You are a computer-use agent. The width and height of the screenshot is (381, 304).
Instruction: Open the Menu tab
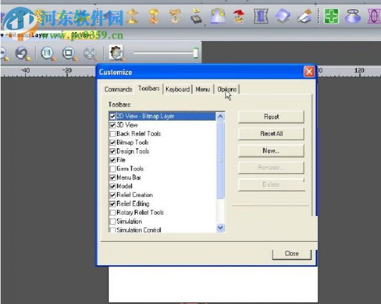pos(203,89)
